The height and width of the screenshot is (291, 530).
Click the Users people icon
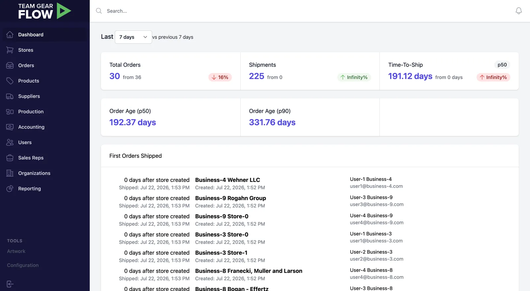(10, 143)
